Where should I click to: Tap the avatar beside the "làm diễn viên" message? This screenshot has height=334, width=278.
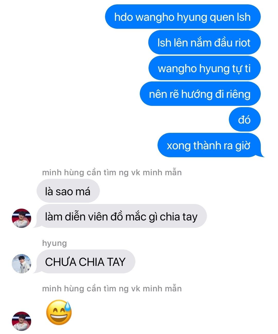[22, 218]
